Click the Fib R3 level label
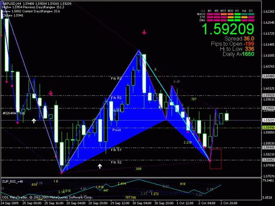Viewport: 275px width, 206px height. [x=116, y=79]
